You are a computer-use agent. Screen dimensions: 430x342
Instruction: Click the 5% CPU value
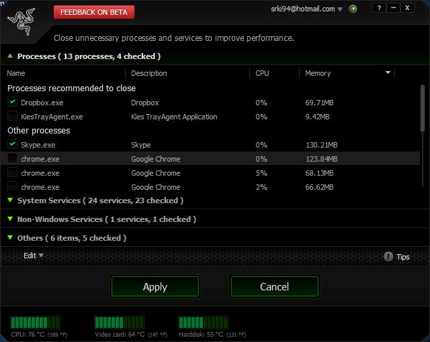pyautogui.click(x=261, y=173)
